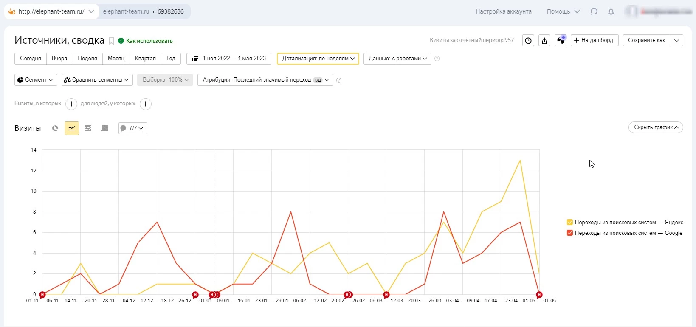Switch to stacked area chart view

tap(88, 128)
